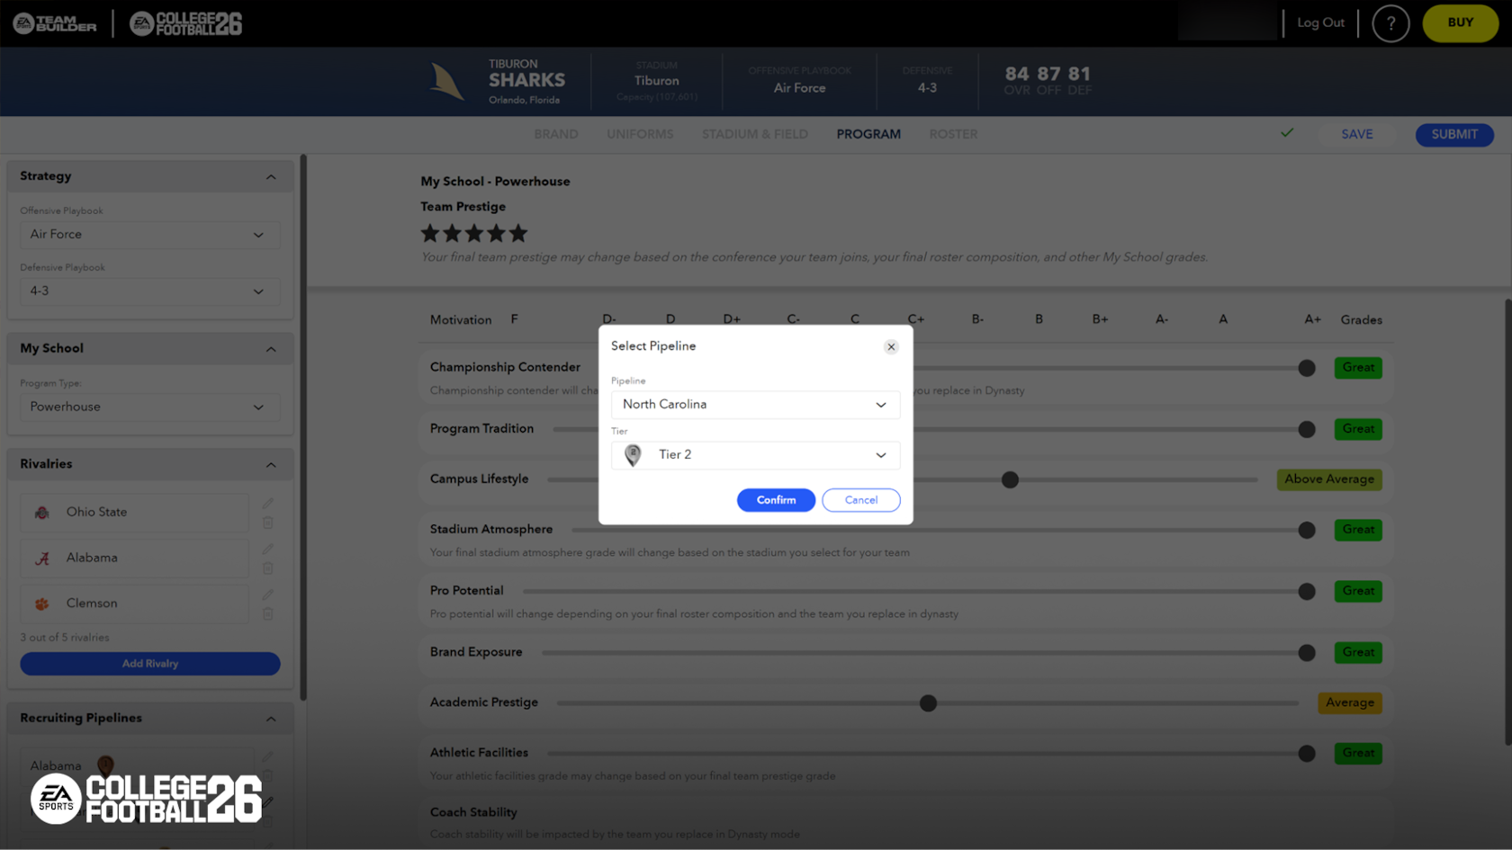The width and height of the screenshot is (1512, 850).
Task: Click the green checkmark near Save
Action: (x=1286, y=133)
